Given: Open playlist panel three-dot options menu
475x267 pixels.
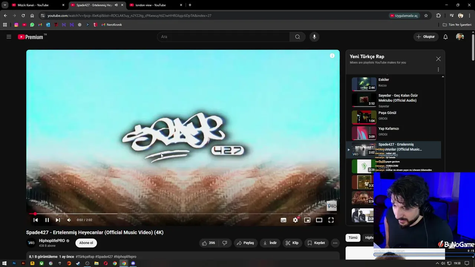Looking at the screenshot, I should pyautogui.click(x=438, y=69).
